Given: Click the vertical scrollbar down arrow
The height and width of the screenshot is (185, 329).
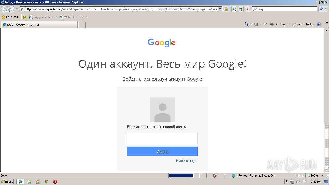Looking at the screenshot, I should tap(326, 170).
